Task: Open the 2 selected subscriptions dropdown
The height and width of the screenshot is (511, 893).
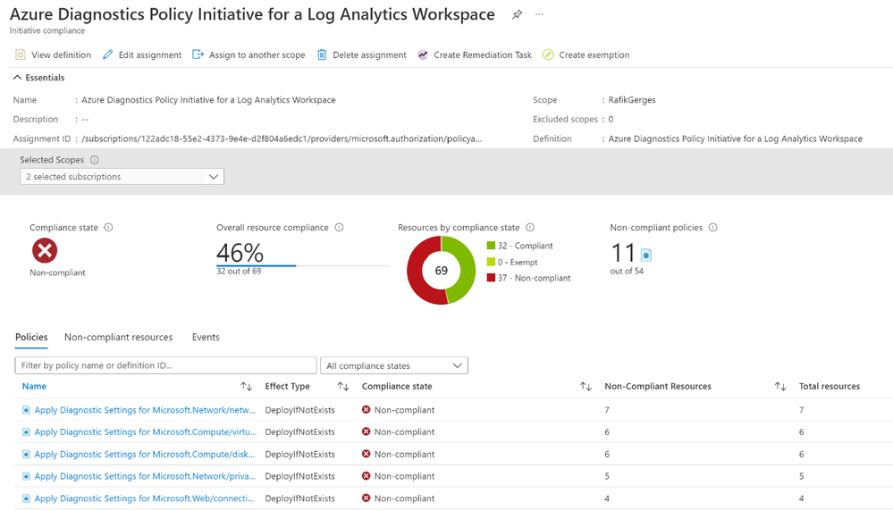Action: (122, 176)
